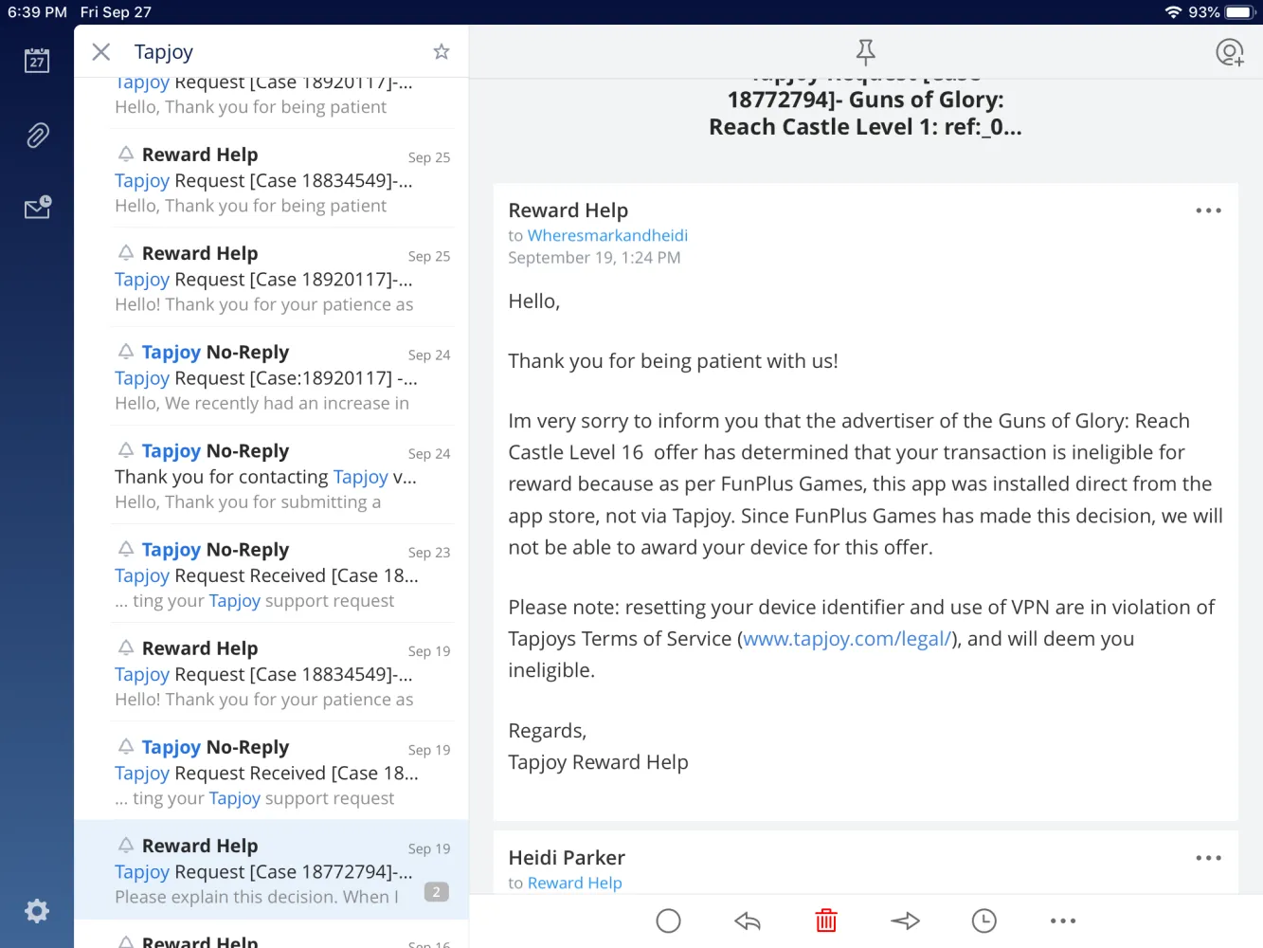Mark the message unread using circle icon

(668, 921)
